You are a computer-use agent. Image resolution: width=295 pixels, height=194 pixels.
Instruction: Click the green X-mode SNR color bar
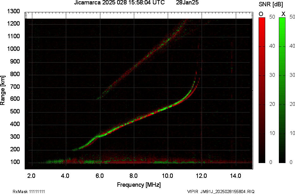282,90
